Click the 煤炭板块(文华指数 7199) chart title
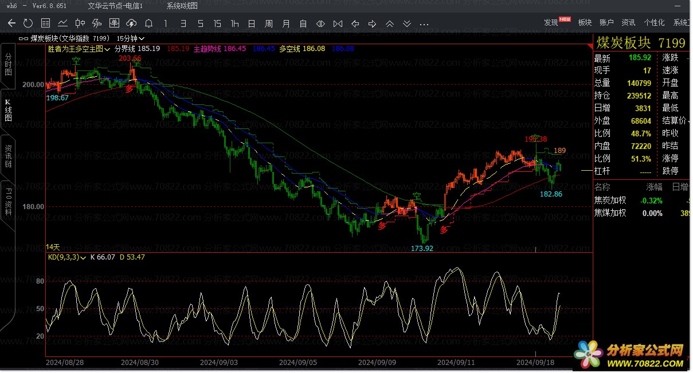 [71, 38]
